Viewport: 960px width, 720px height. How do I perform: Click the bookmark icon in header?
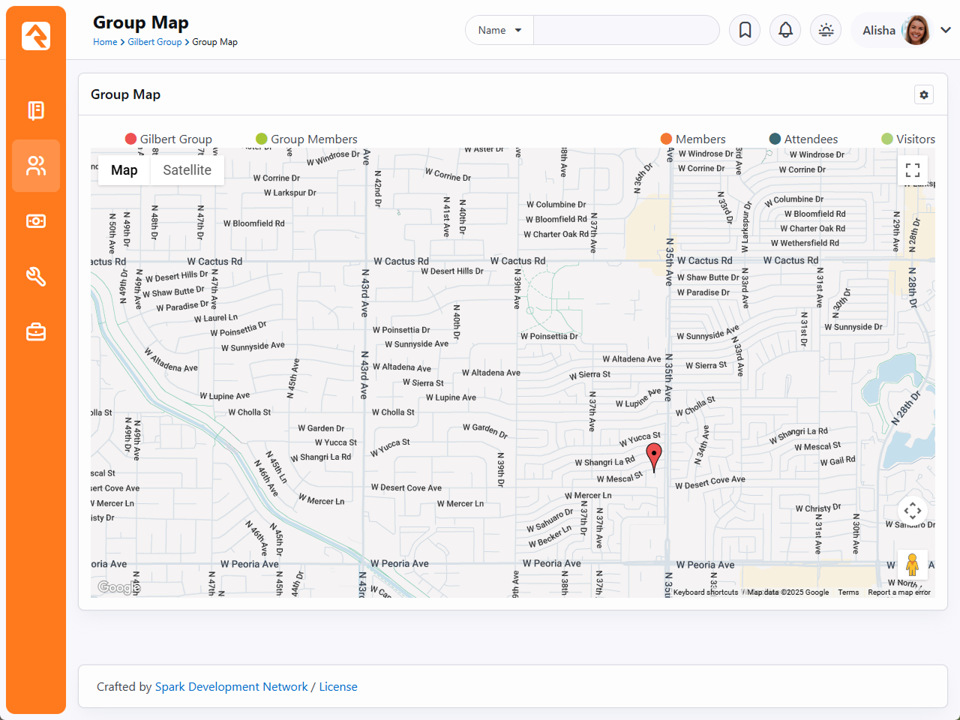(x=745, y=30)
